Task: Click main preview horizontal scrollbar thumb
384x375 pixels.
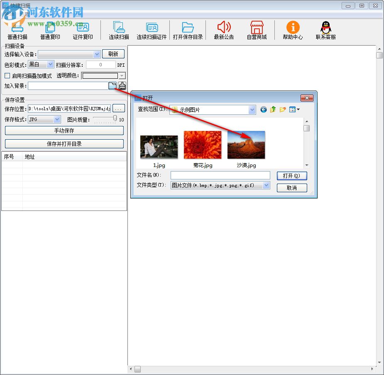Action: click(138, 369)
